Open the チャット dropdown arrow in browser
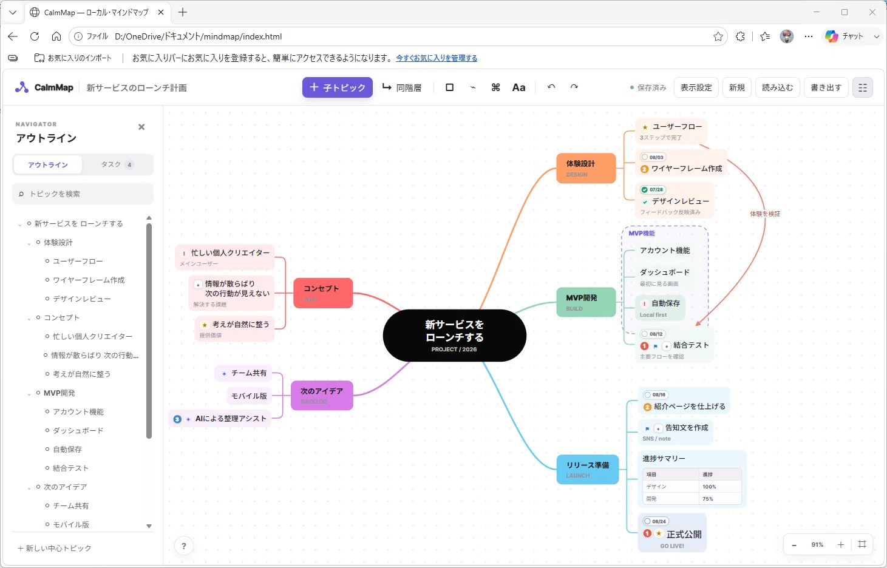The height and width of the screenshot is (568, 887). click(x=876, y=36)
